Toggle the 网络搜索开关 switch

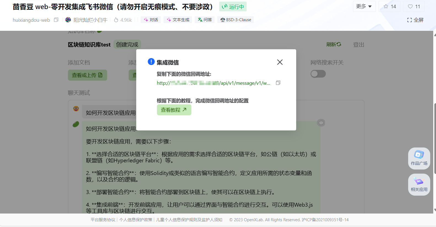coord(318,74)
